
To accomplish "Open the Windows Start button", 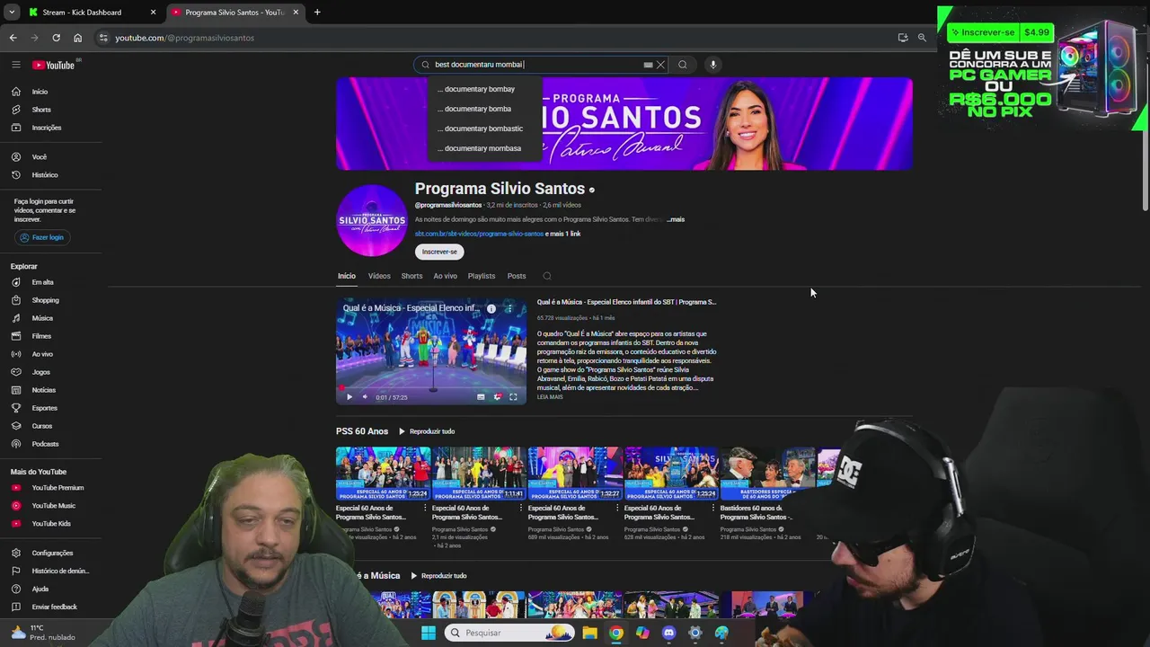I will click(x=429, y=633).
